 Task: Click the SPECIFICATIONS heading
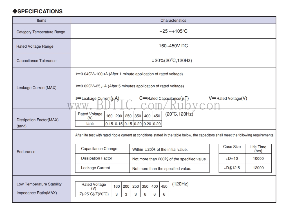click(37, 11)
